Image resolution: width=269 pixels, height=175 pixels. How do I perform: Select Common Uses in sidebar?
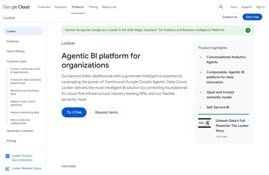click(17, 61)
